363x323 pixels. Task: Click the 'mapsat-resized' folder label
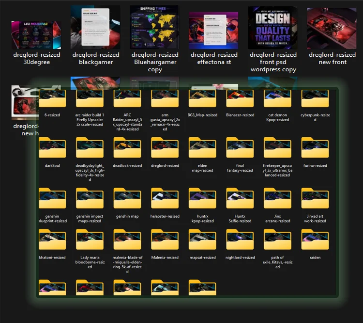(203, 258)
